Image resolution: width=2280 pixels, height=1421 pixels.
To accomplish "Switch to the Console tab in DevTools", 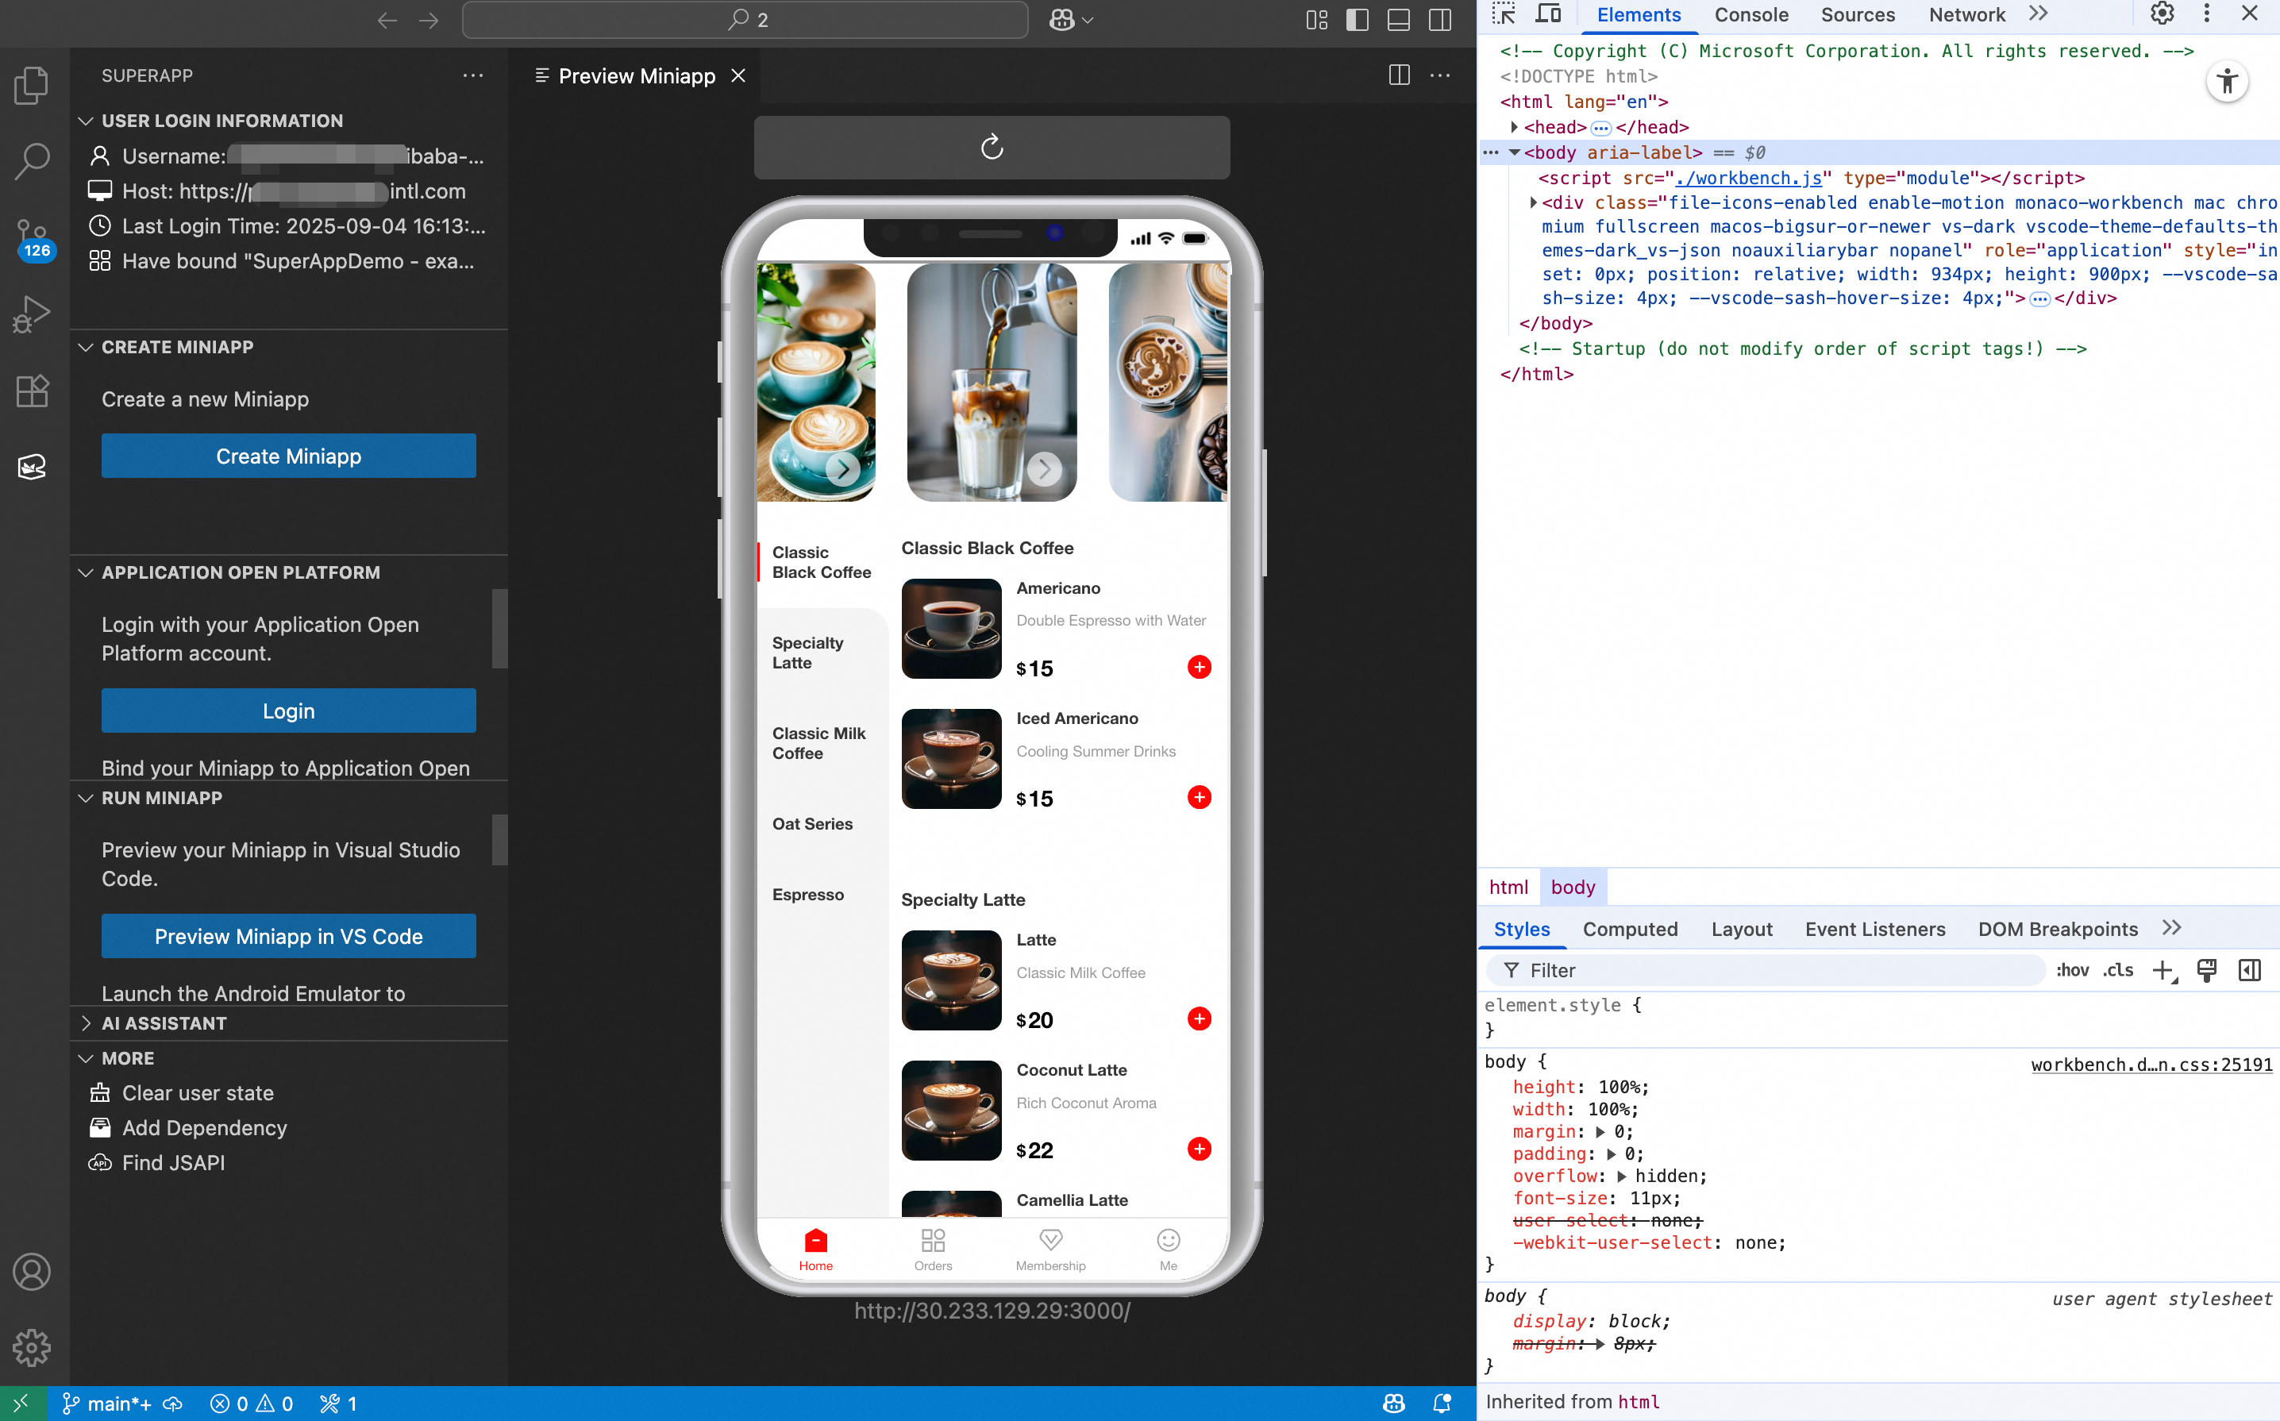I will pyautogui.click(x=1750, y=15).
